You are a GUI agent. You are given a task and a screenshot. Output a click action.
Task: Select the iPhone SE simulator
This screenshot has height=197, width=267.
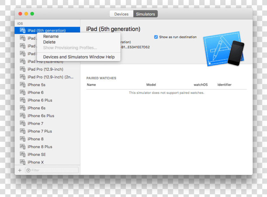click(47, 155)
